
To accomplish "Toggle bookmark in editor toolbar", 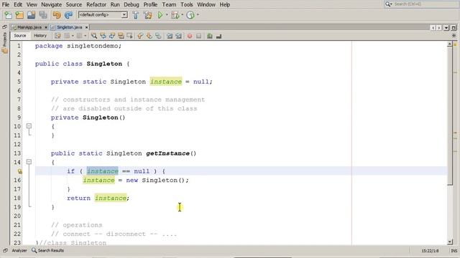I will click(x=158, y=36).
